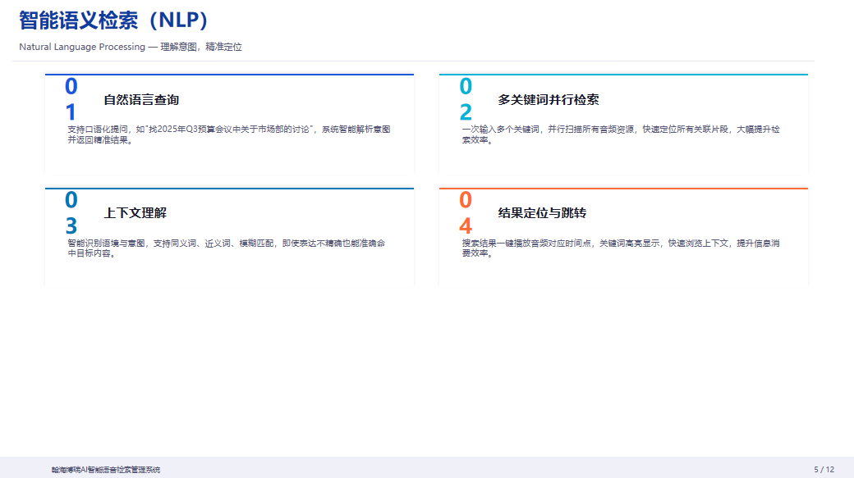The image size is (854, 478).
Task: Click the footer text 翰海博瑞AI智能语音检索管理系统
Action: [x=106, y=470]
